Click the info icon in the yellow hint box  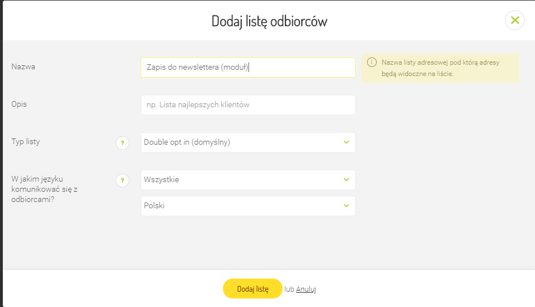pos(372,62)
